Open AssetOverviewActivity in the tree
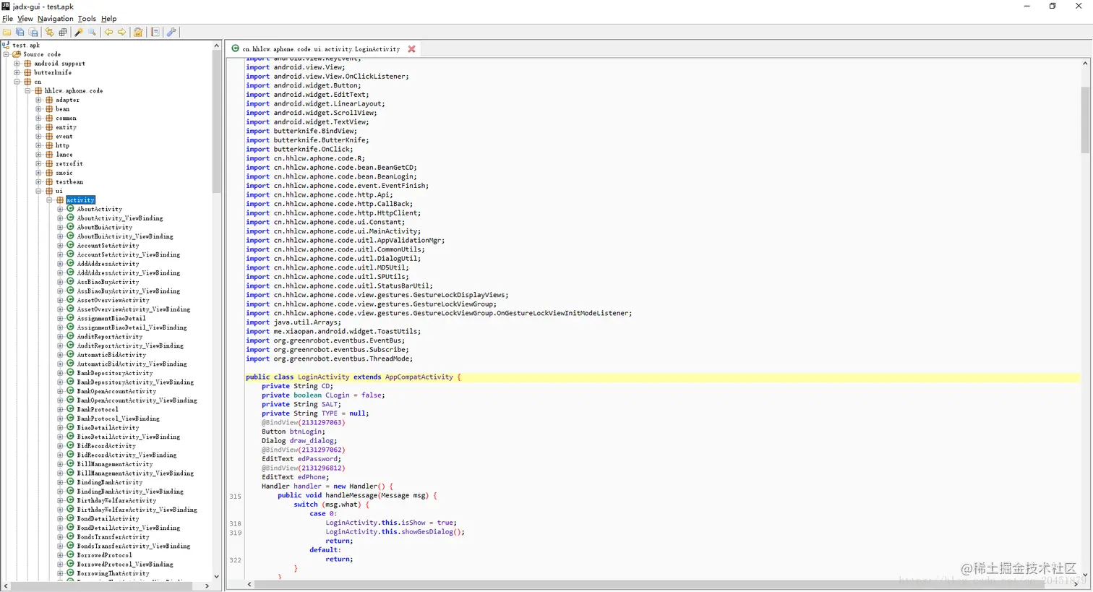 click(113, 300)
